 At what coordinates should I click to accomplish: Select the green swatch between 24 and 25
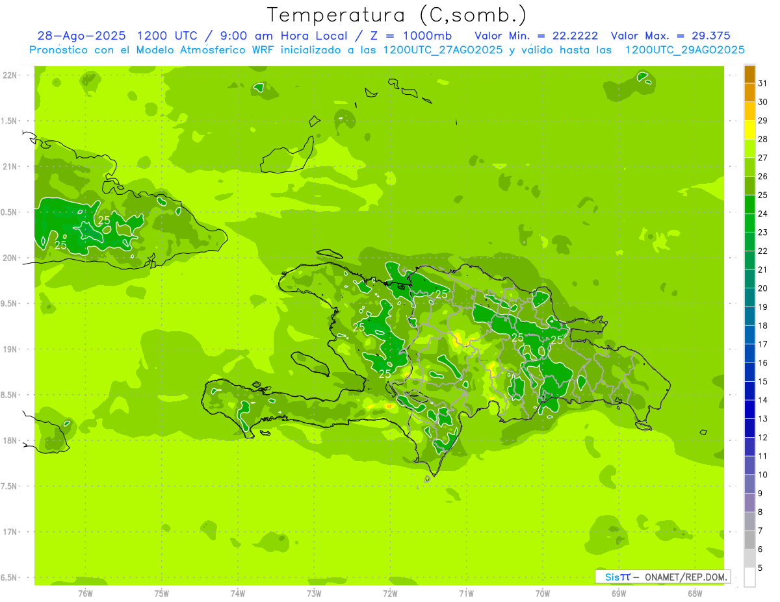click(x=749, y=205)
